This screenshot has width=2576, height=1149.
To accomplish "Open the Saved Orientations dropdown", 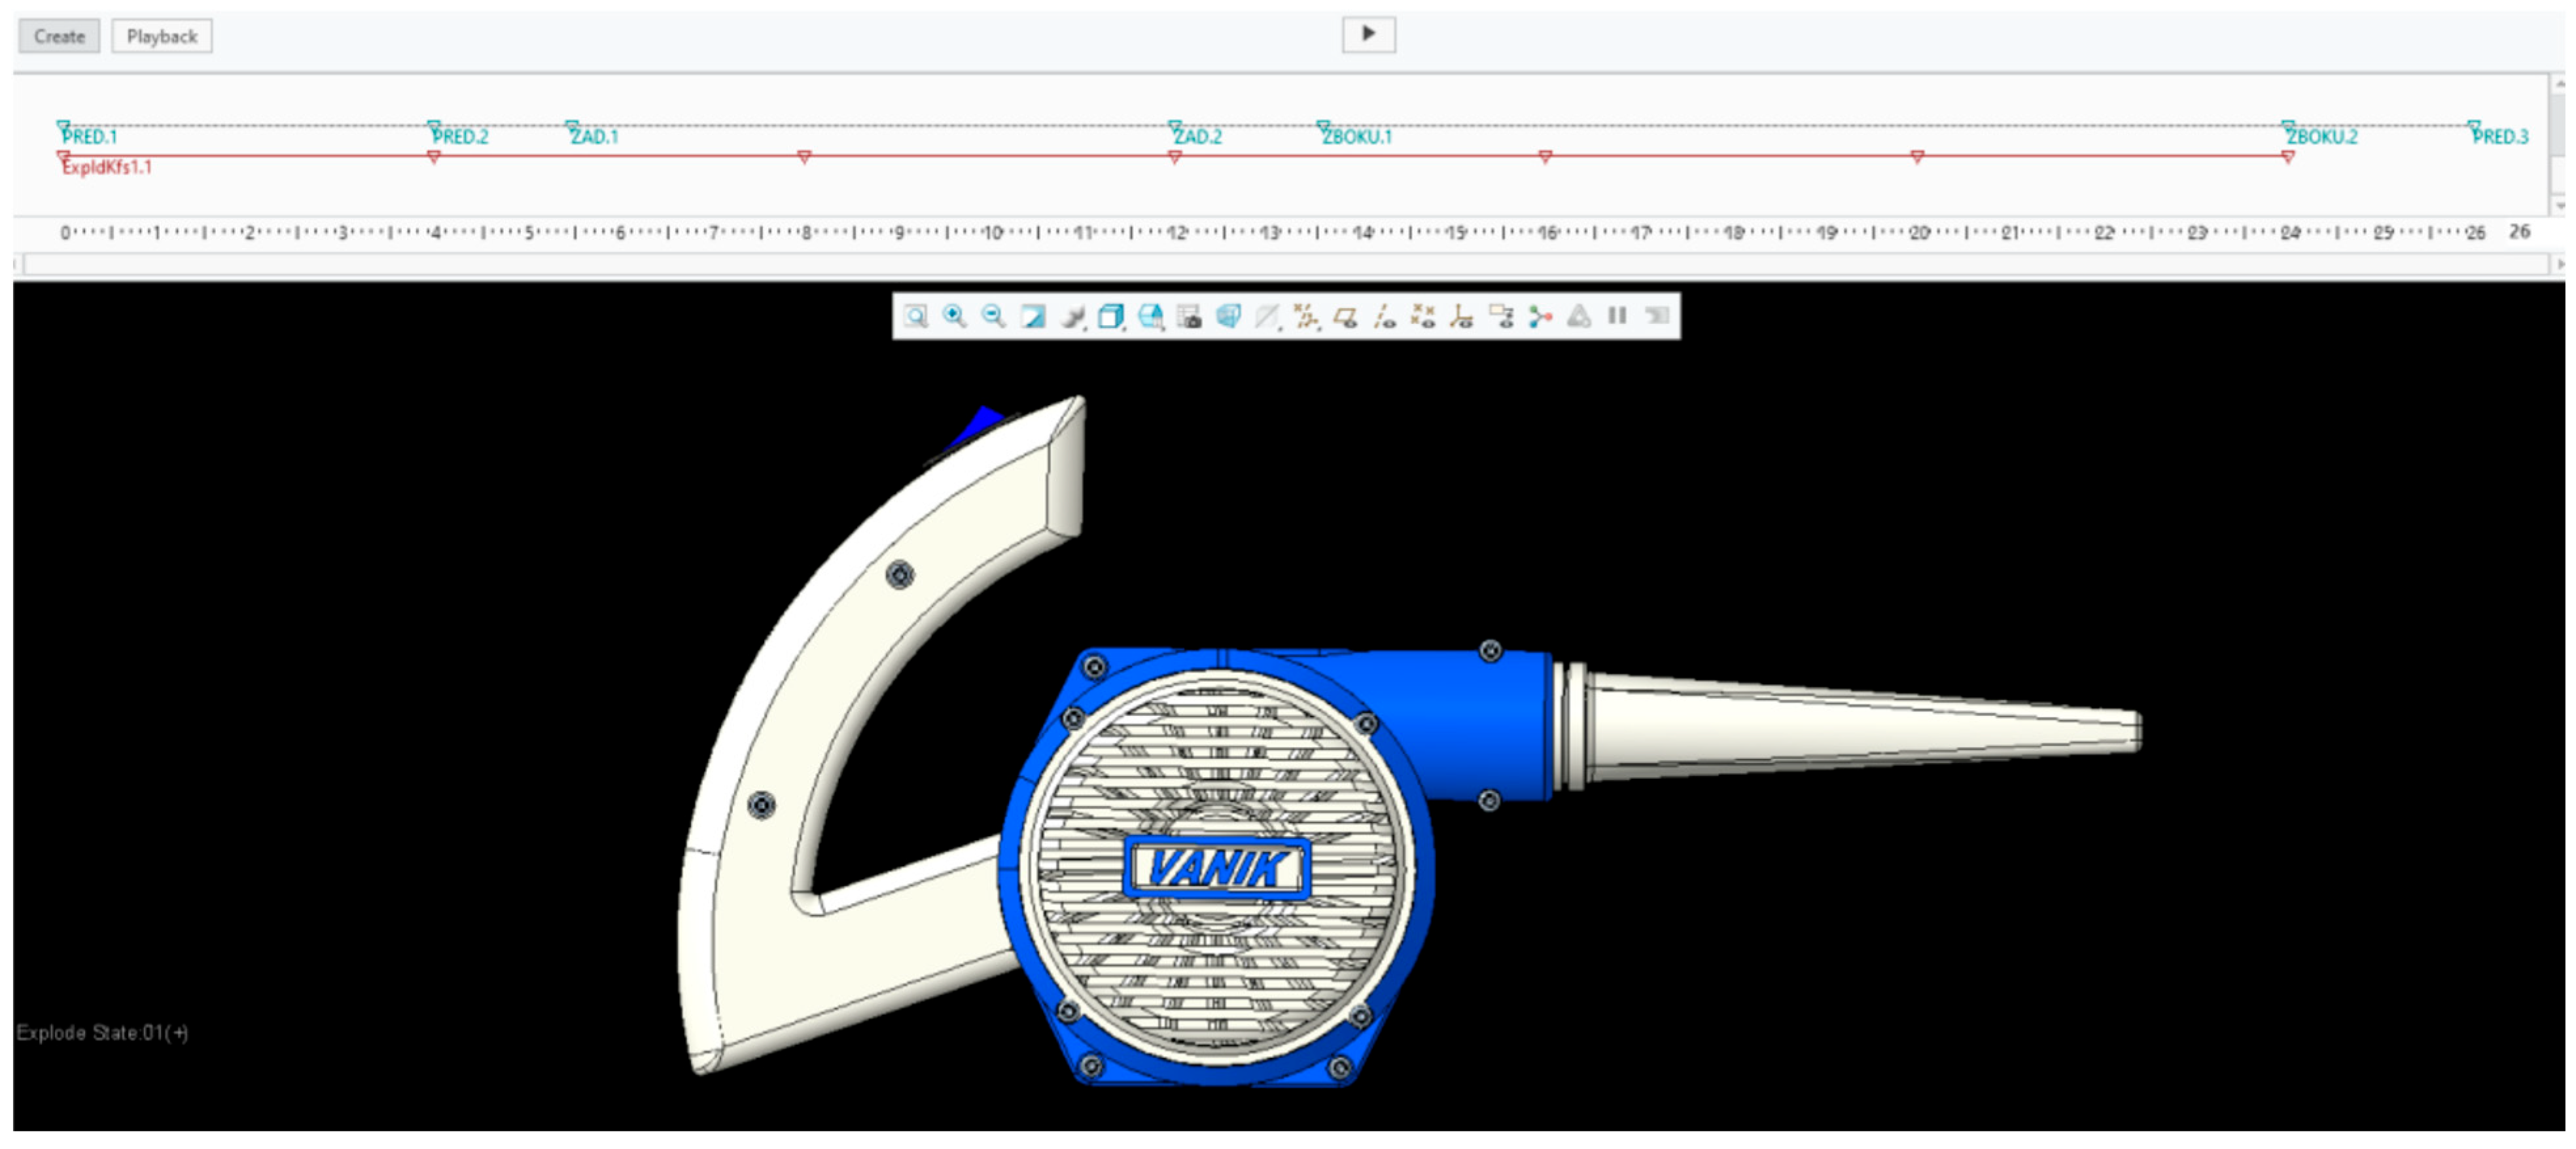I will pos(1150,317).
